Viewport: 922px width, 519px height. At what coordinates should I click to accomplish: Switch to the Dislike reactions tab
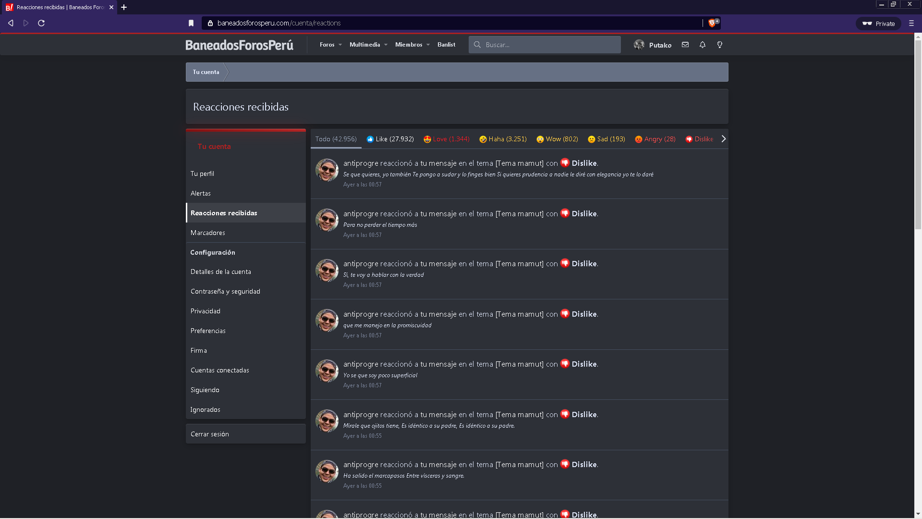click(699, 139)
